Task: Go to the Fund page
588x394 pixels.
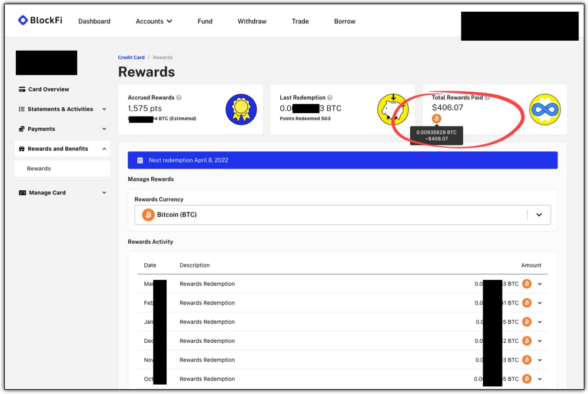Action: pos(205,21)
